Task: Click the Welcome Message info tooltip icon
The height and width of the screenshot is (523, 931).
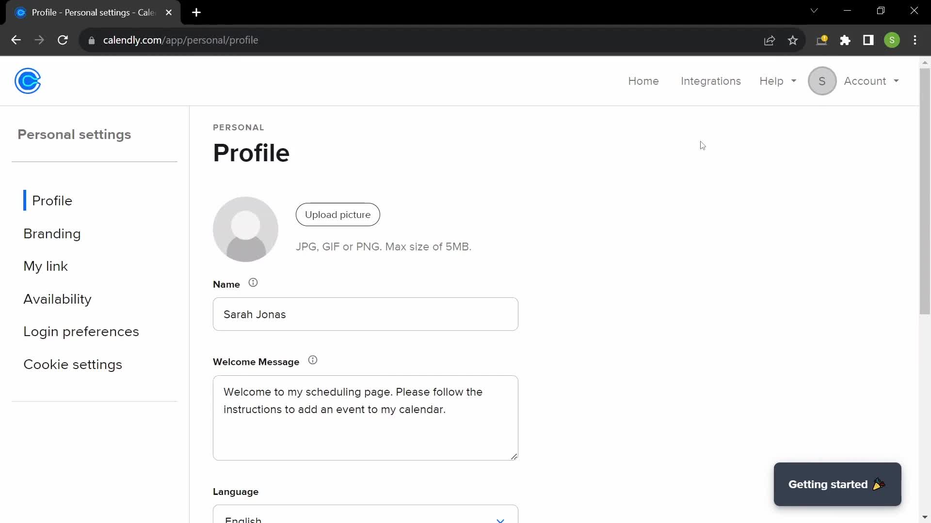Action: pyautogui.click(x=312, y=361)
